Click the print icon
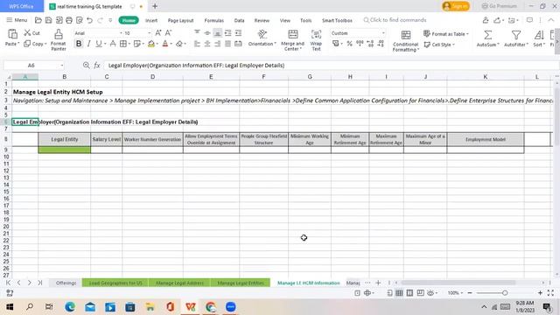The width and height of the screenshot is (560, 315). [x=69, y=20]
